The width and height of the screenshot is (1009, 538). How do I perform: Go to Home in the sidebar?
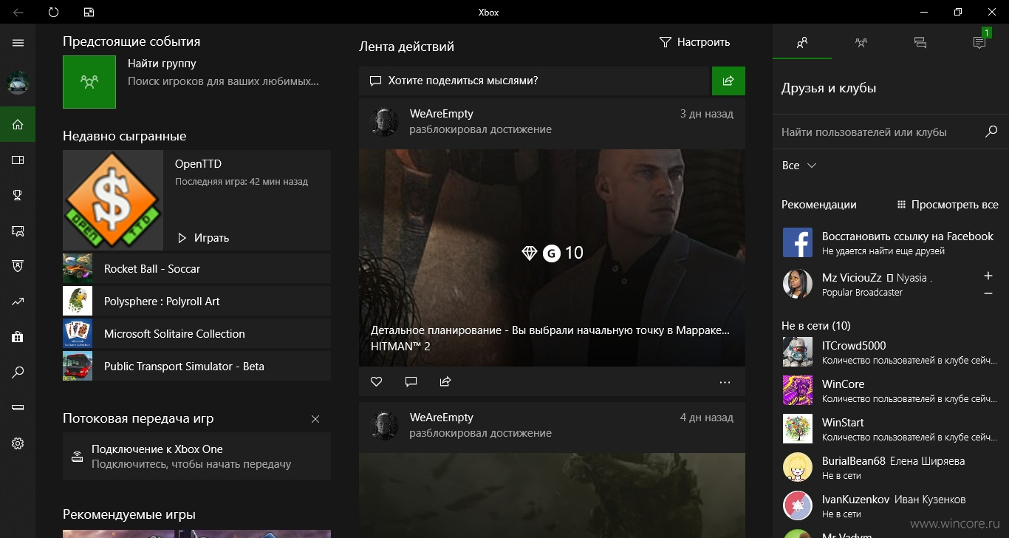tap(18, 124)
